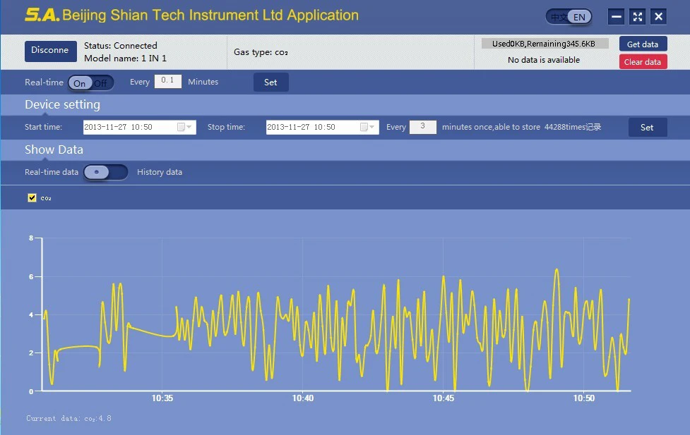Screen dimensions: 690x435
Task: Select the History data label
Action: pos(159,172)
